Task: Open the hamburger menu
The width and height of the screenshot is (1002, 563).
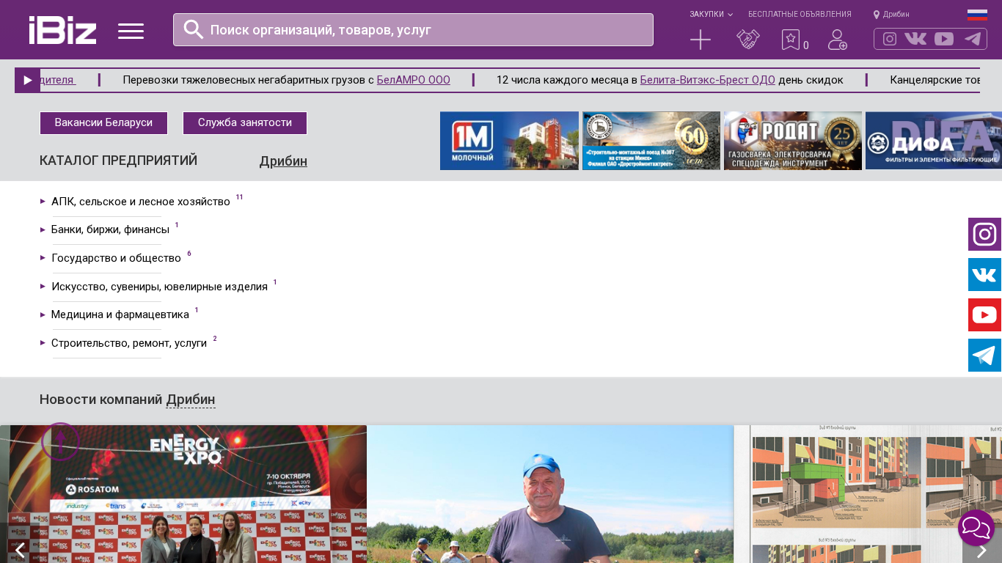Action: click(131, 31)
